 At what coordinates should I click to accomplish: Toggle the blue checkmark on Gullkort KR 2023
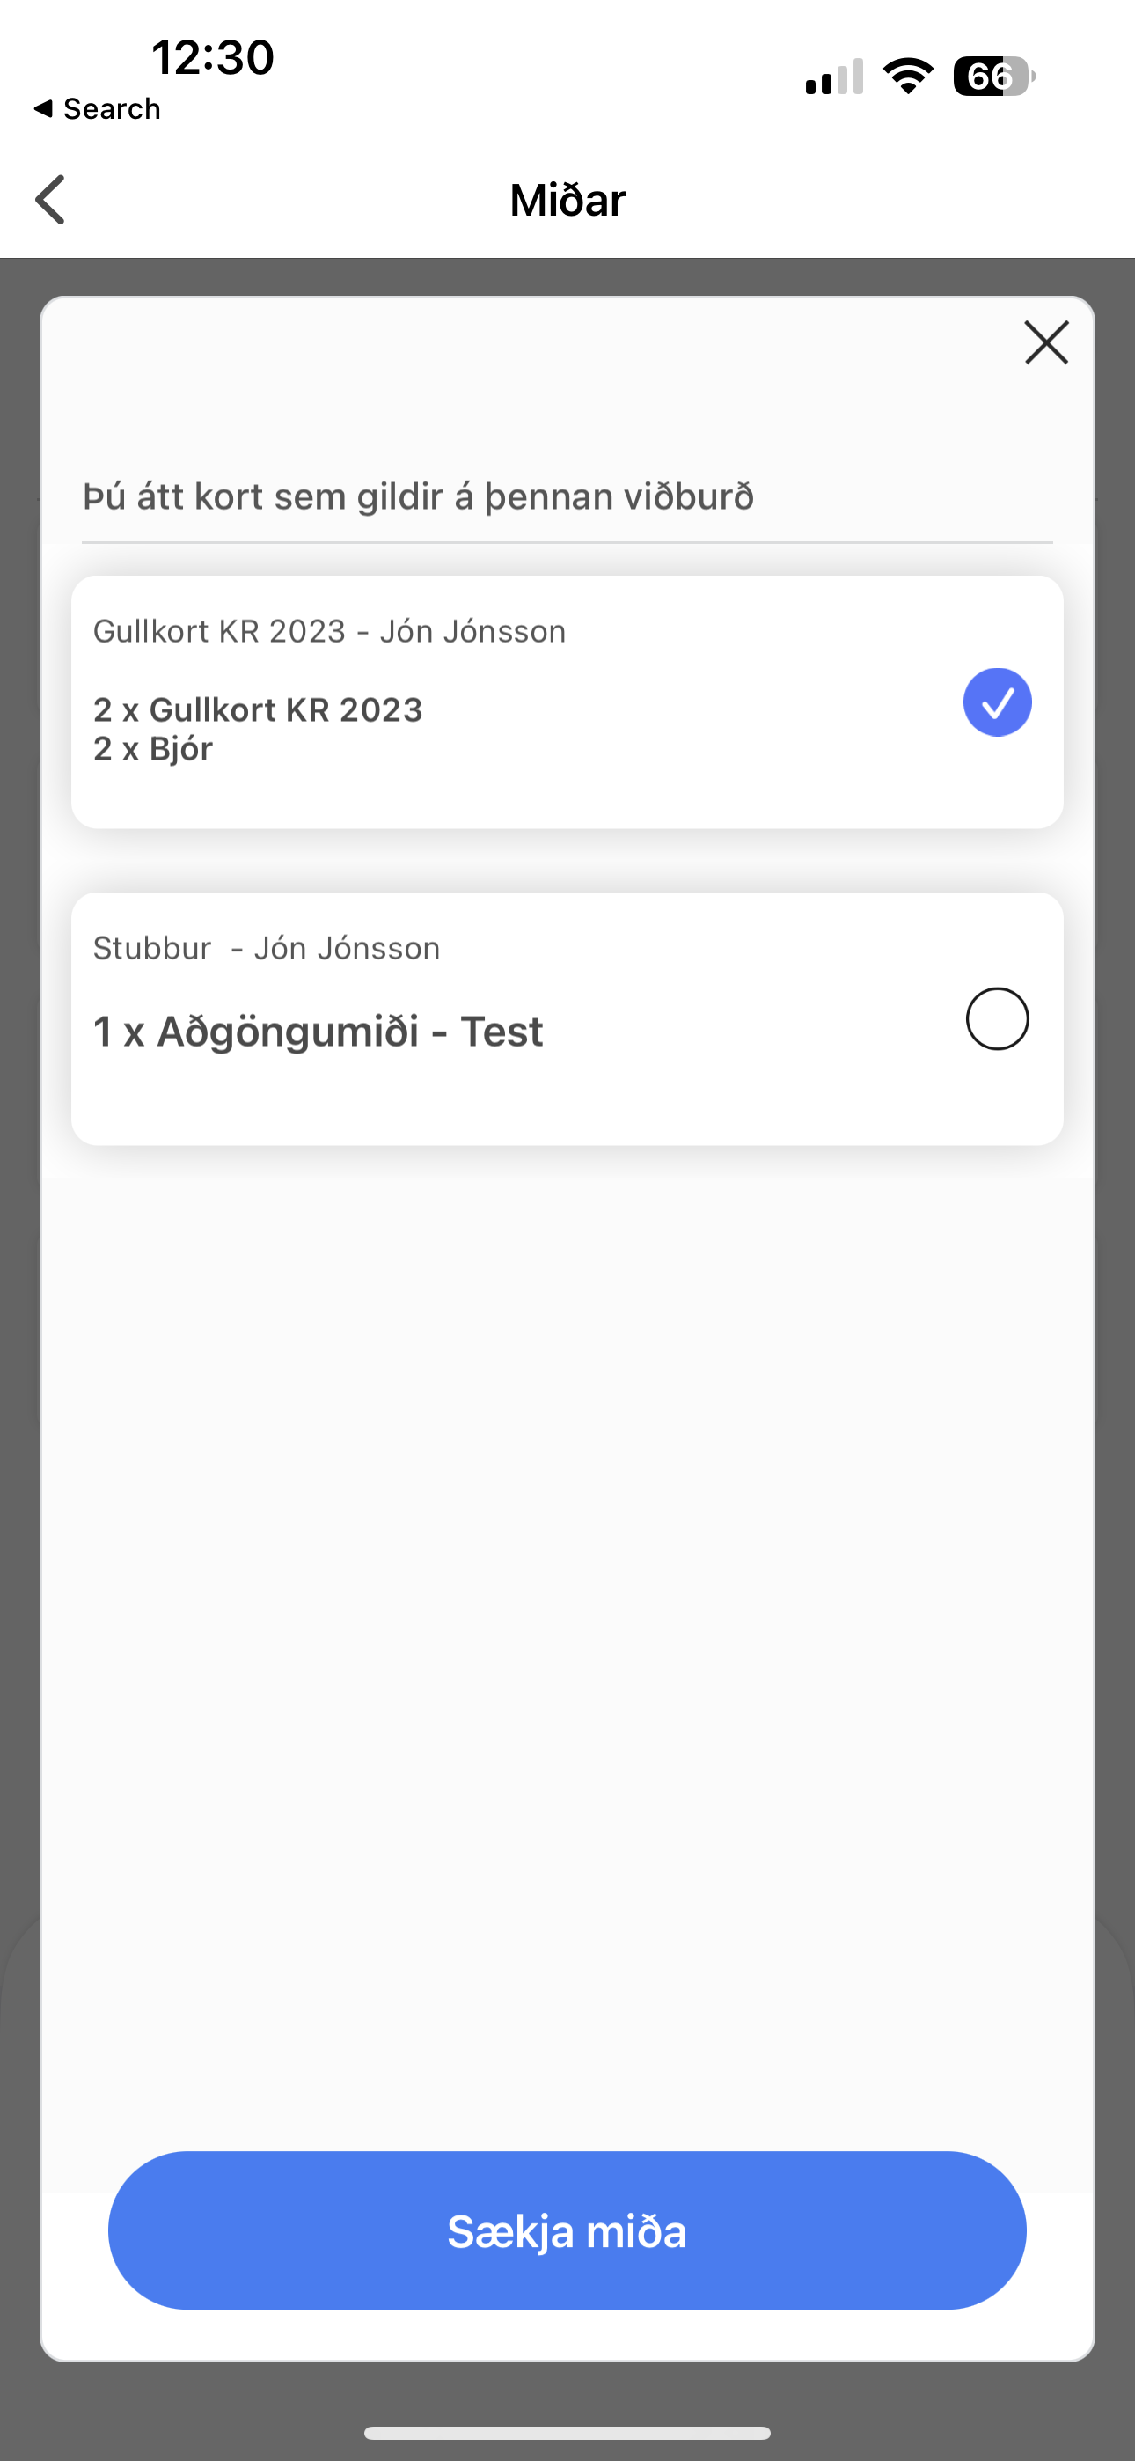(997, 702)
